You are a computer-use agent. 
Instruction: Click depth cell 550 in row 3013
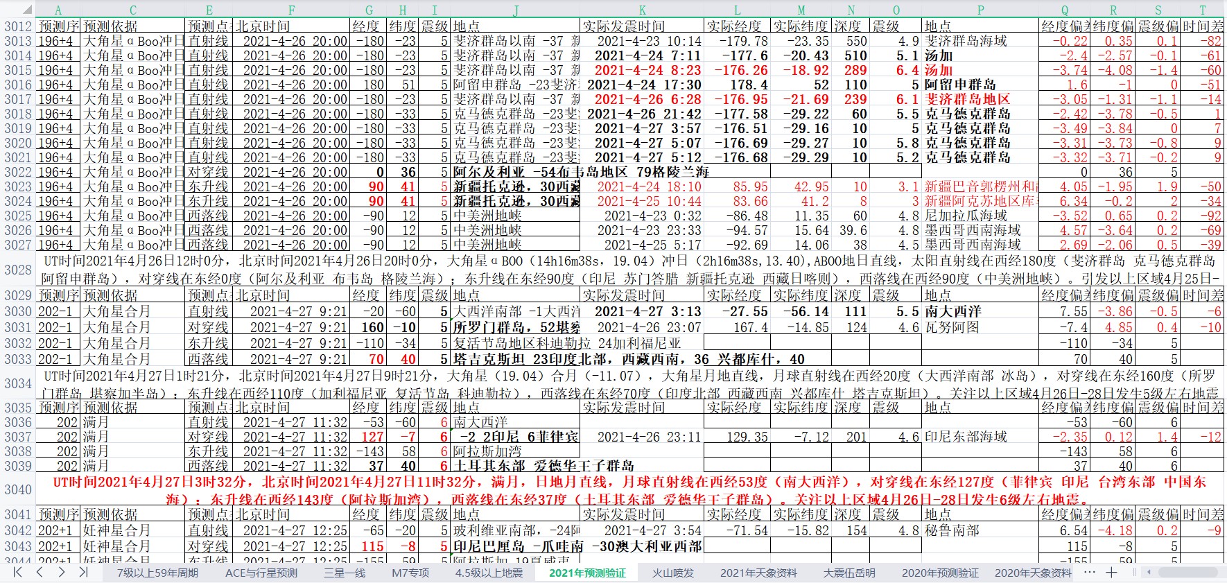tap(851, 41)
